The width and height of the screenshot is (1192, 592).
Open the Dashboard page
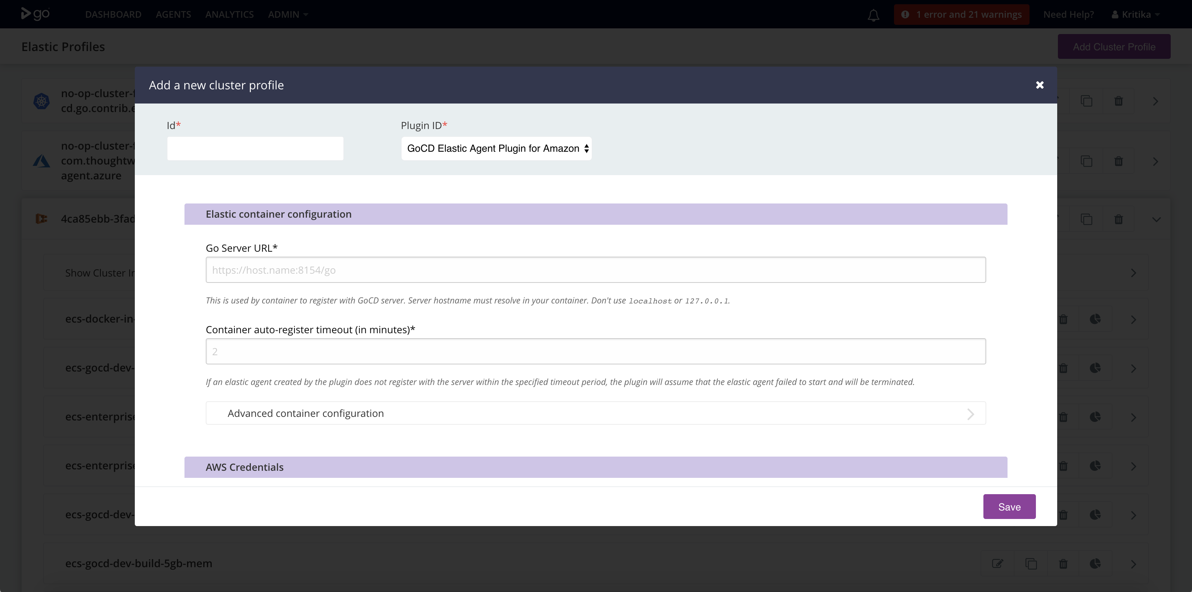(114, 14)
